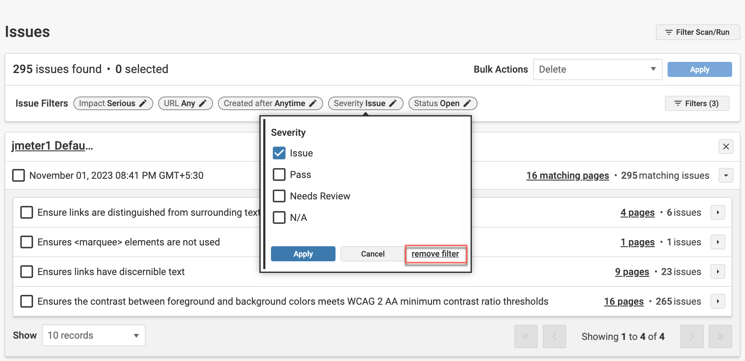Close the jmeter1 scan panel with X
Image resolution: width=745 pixels, height=361 pixels.
[726, 147]
